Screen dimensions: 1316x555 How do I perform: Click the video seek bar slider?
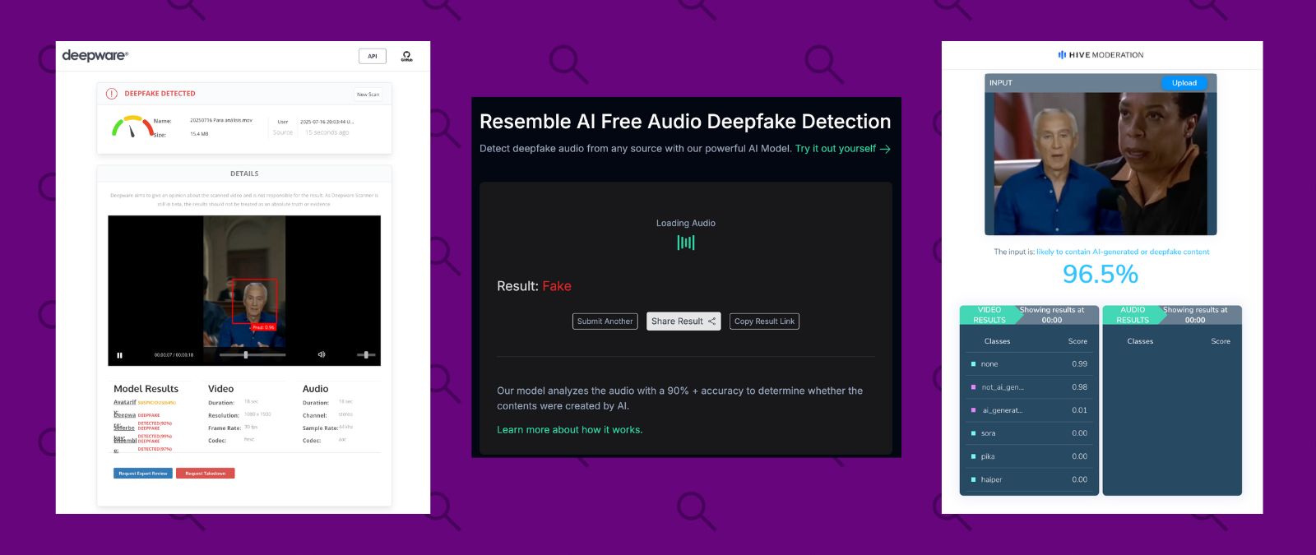253,354
